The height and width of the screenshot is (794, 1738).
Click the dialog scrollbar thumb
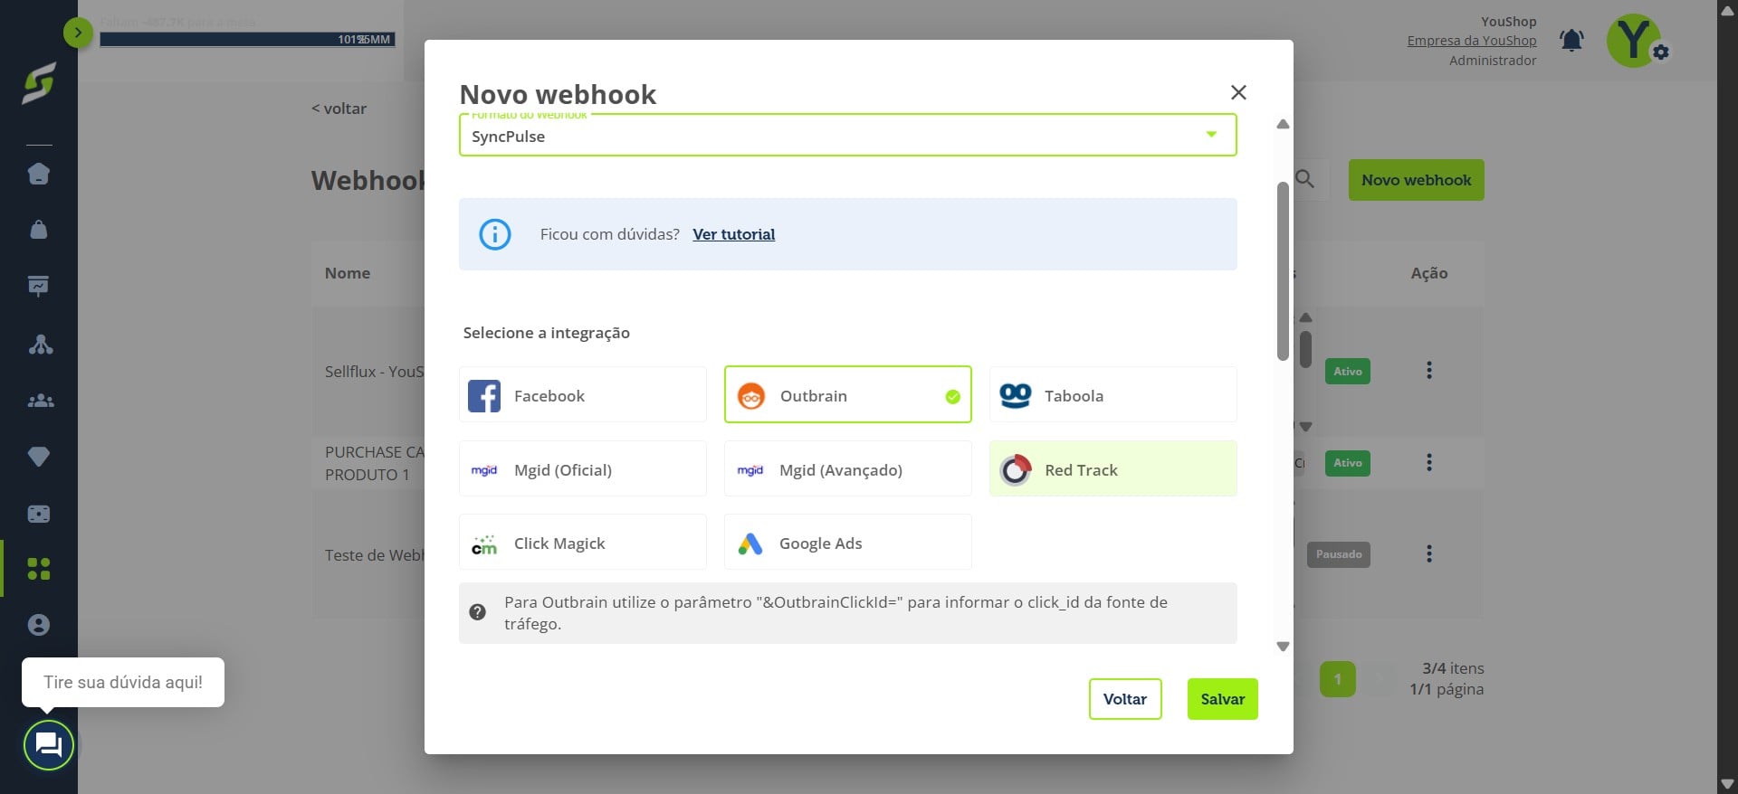tap(1282, 271)
